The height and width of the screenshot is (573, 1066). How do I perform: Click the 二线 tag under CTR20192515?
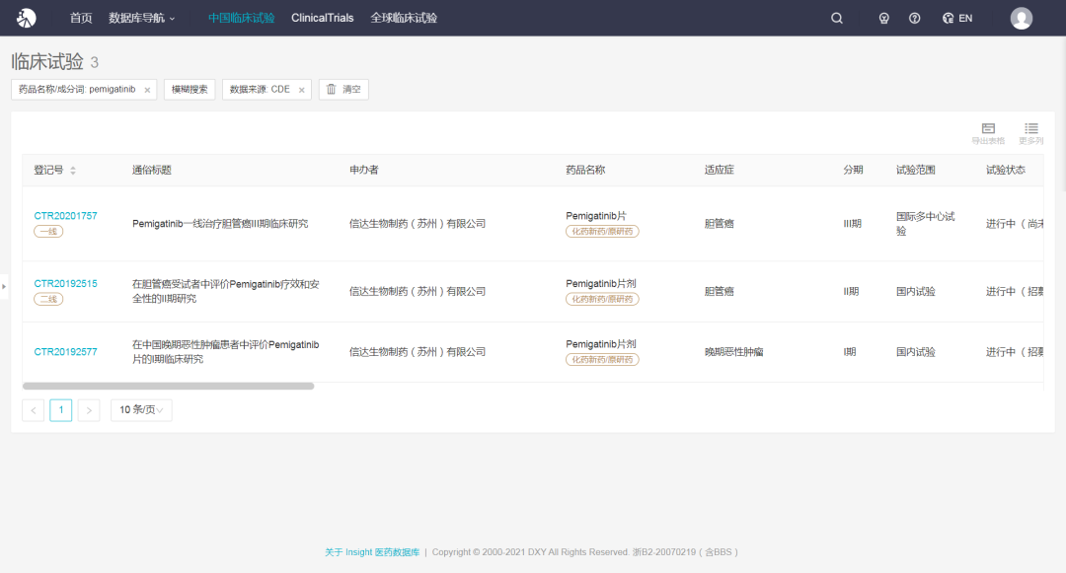tap(48, 300)
